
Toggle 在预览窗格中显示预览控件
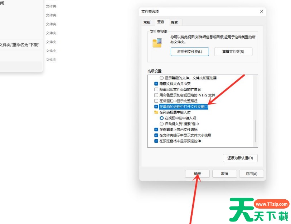point(156,141)
